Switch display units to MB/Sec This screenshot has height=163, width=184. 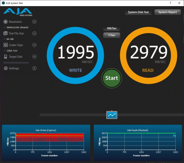tap(112, 28)
